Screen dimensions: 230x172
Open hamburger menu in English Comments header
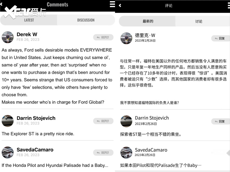coord(112,4)
